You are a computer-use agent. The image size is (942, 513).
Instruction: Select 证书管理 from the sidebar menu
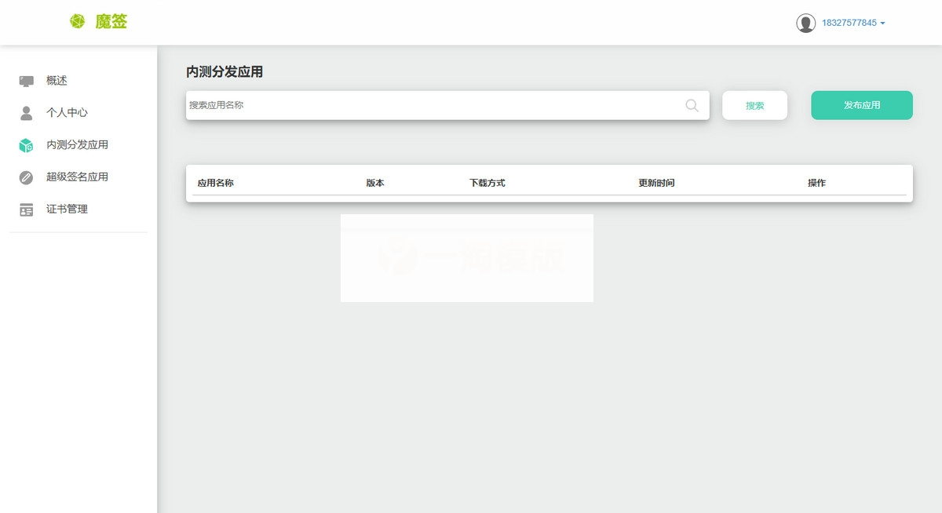coord(68,209)
